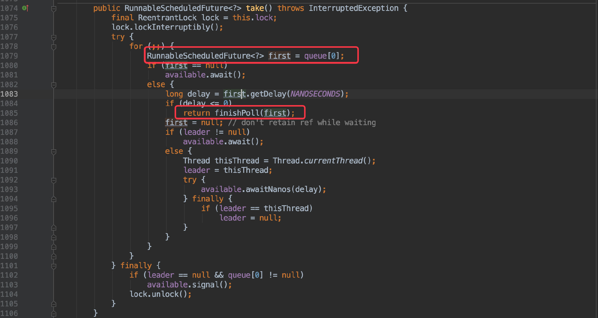
Task: Click the first variable declaration on line 1079
Action: click(x=279, y=56)
